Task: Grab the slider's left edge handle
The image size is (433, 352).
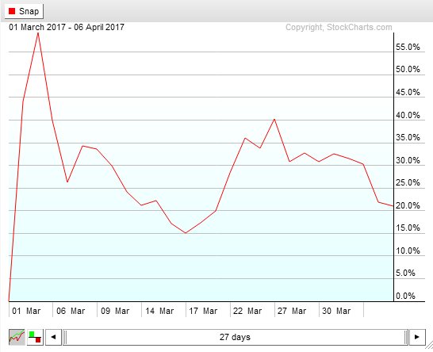Action: 66,337
